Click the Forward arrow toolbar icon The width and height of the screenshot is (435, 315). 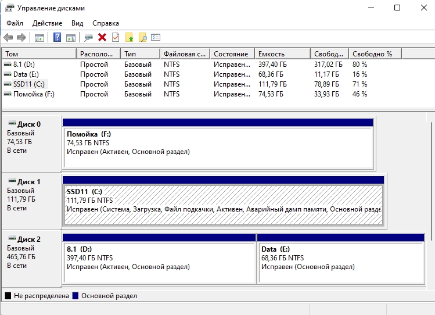click(x=21, y=37)
